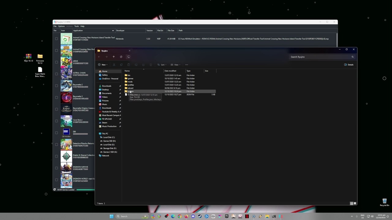This screenshot has height=220, width=392.
Task: Open the View dropdown in File Explorer
Action: pyautogui.click(x=175, y=65)
